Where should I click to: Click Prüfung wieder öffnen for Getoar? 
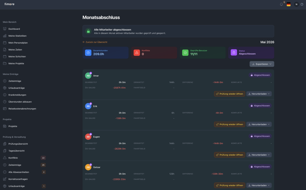point(229,185)
